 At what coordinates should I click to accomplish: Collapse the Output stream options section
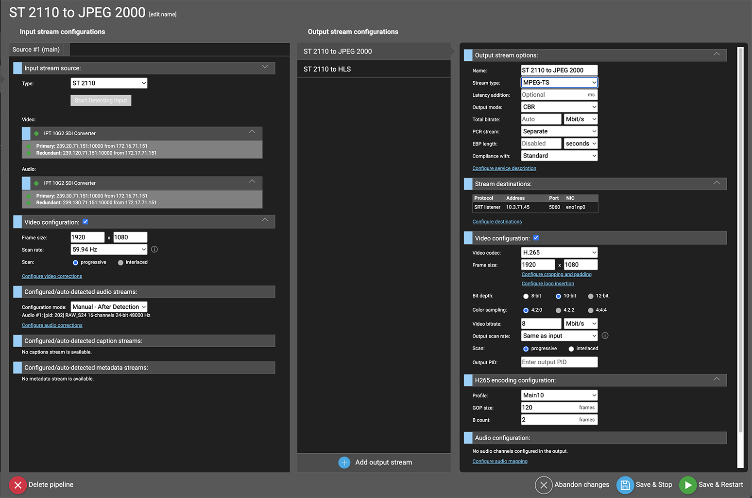point(717,54)
